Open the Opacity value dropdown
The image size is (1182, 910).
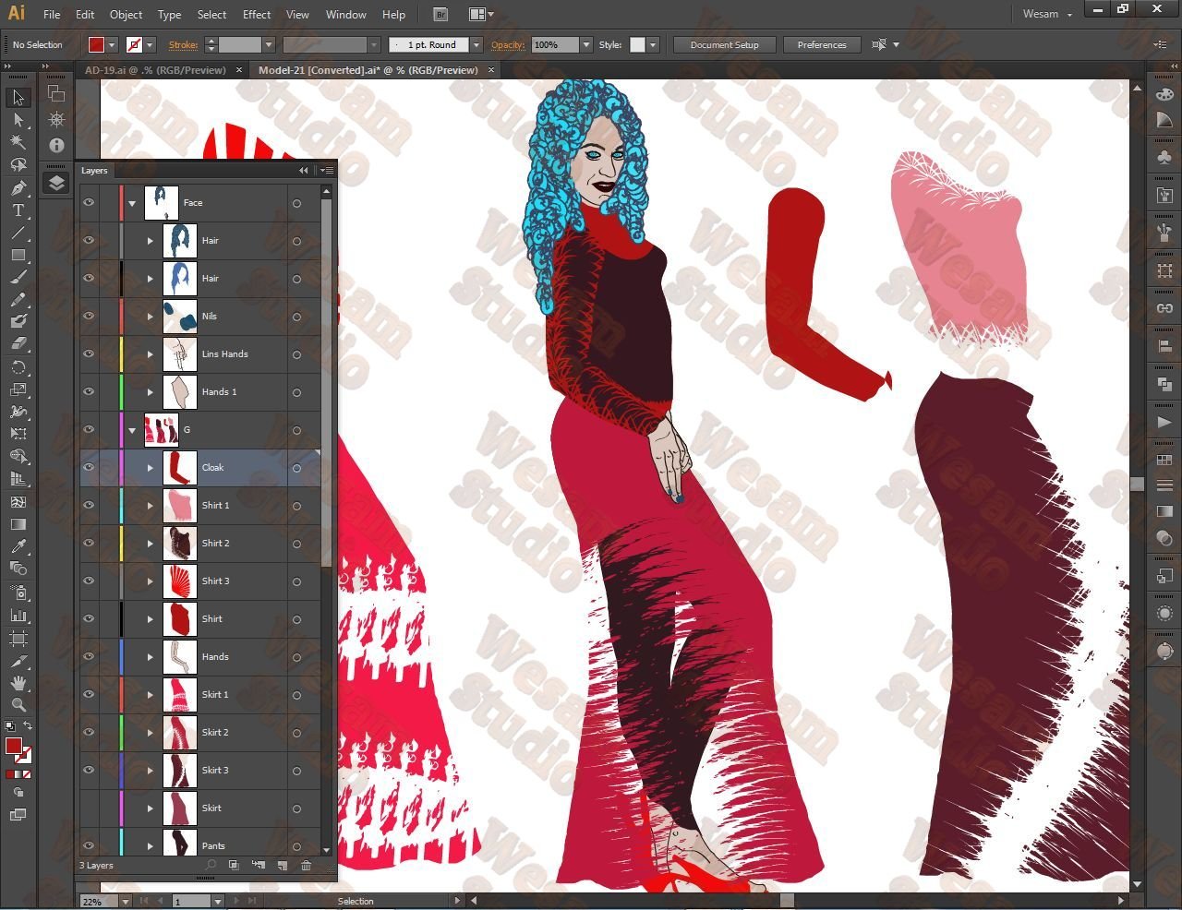click(x=585, y=44)
